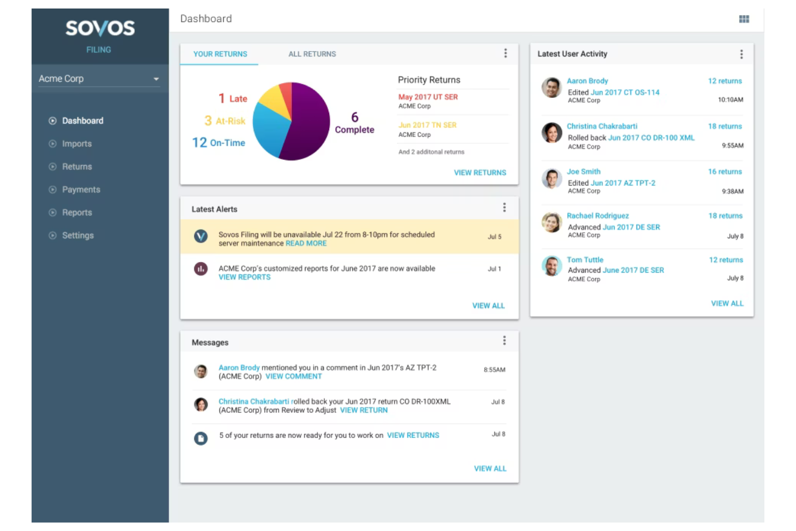
Task: Open Settings in the sidebar
Action: click(x=78, y=235)
